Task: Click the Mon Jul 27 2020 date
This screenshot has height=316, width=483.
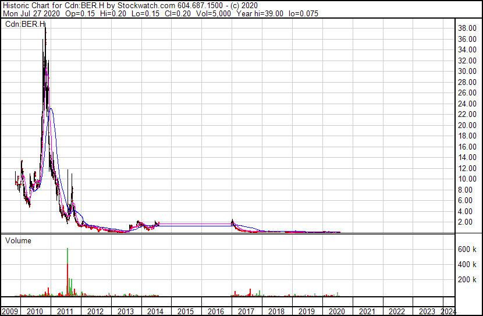Action: tap(31, 13)
